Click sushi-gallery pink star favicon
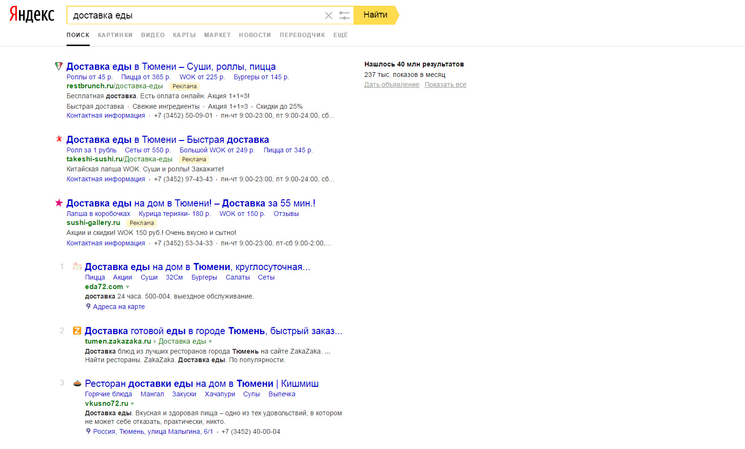This screenshot has width=745, height=449. click(59, 203)
